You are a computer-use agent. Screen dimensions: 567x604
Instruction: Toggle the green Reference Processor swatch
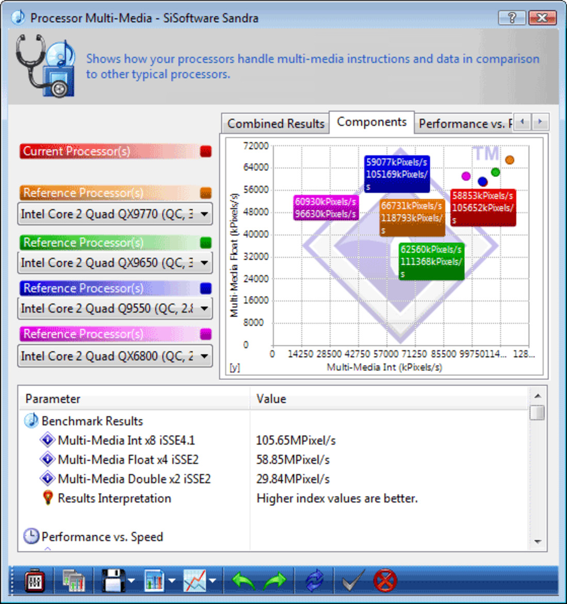pyautogui.click(x=205, y=243)
